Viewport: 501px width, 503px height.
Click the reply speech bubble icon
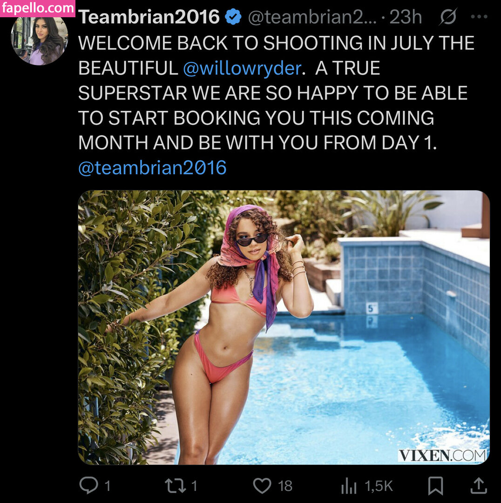88,486
